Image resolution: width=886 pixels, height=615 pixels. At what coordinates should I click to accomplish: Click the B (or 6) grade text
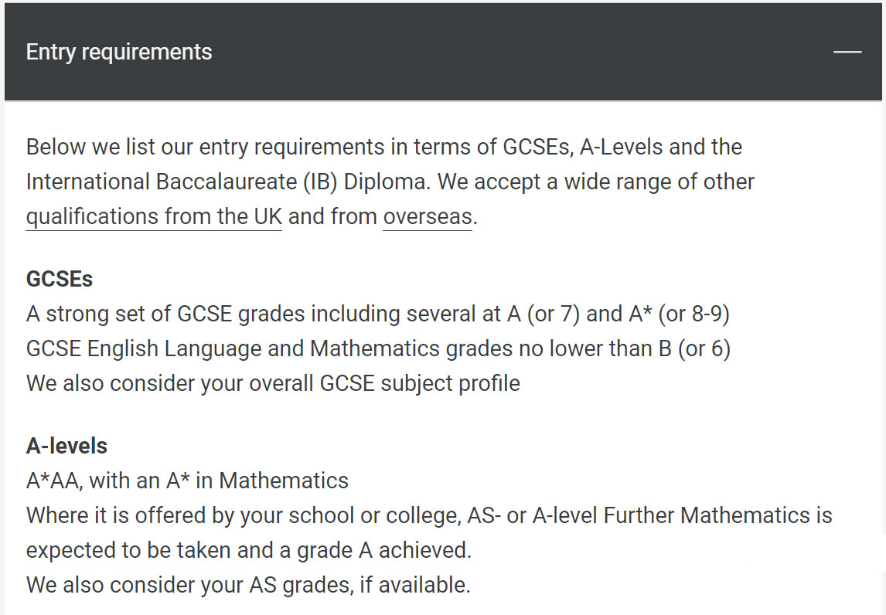694,349
